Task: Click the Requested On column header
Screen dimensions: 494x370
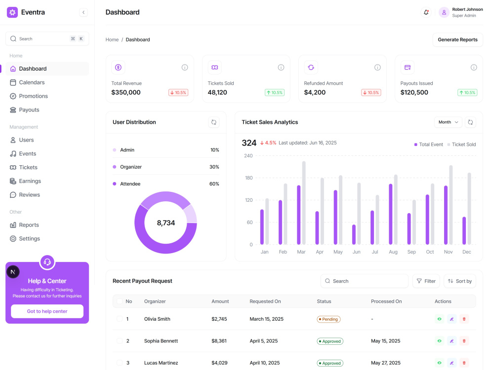Action: pos(265,301)
